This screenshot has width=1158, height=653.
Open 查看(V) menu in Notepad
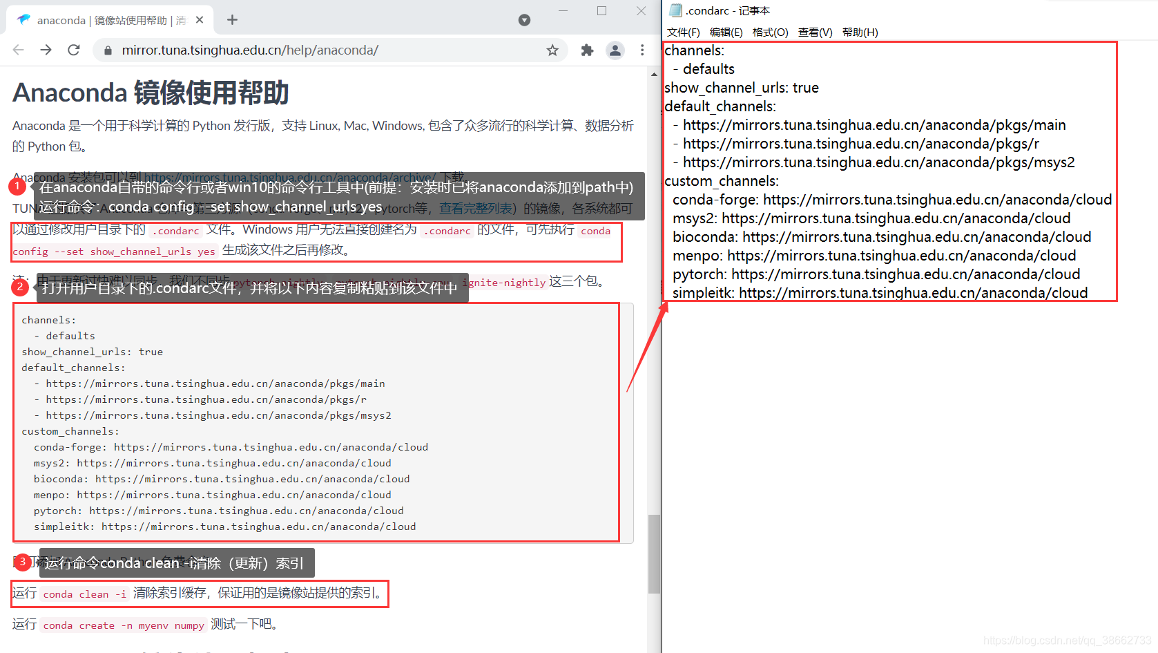(x=815, y=32)
